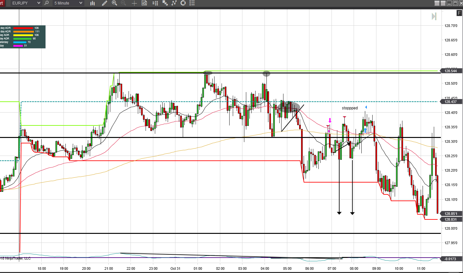Screen dimensions: 463x273
Task: Click the 128.70'0 price axis label
Action: [451, 26]
